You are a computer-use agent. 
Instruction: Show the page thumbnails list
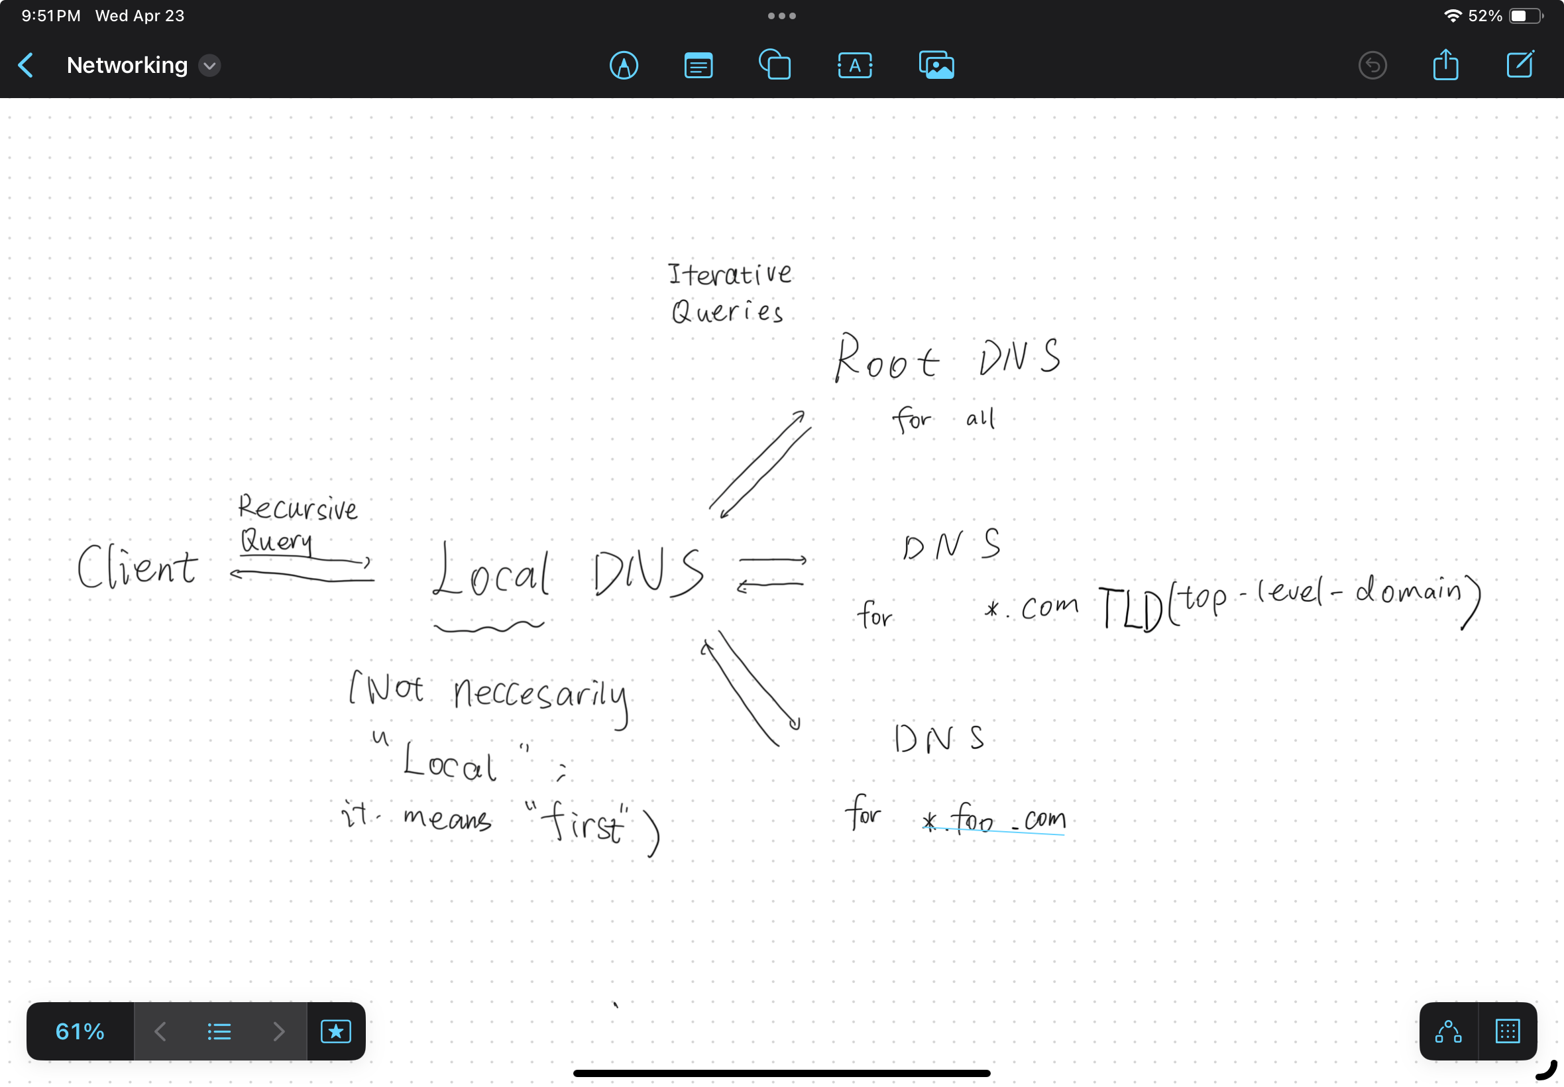(219, 1031)
